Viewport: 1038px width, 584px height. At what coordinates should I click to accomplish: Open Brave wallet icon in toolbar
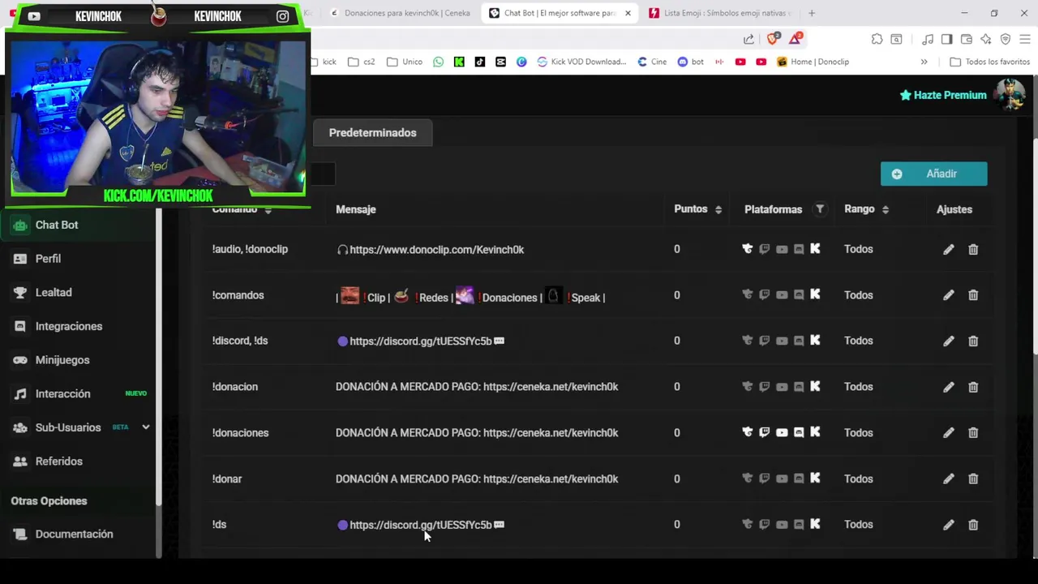[x=966, y=39]
